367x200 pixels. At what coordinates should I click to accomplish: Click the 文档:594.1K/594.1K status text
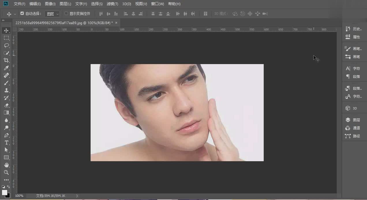coord(51,196)
